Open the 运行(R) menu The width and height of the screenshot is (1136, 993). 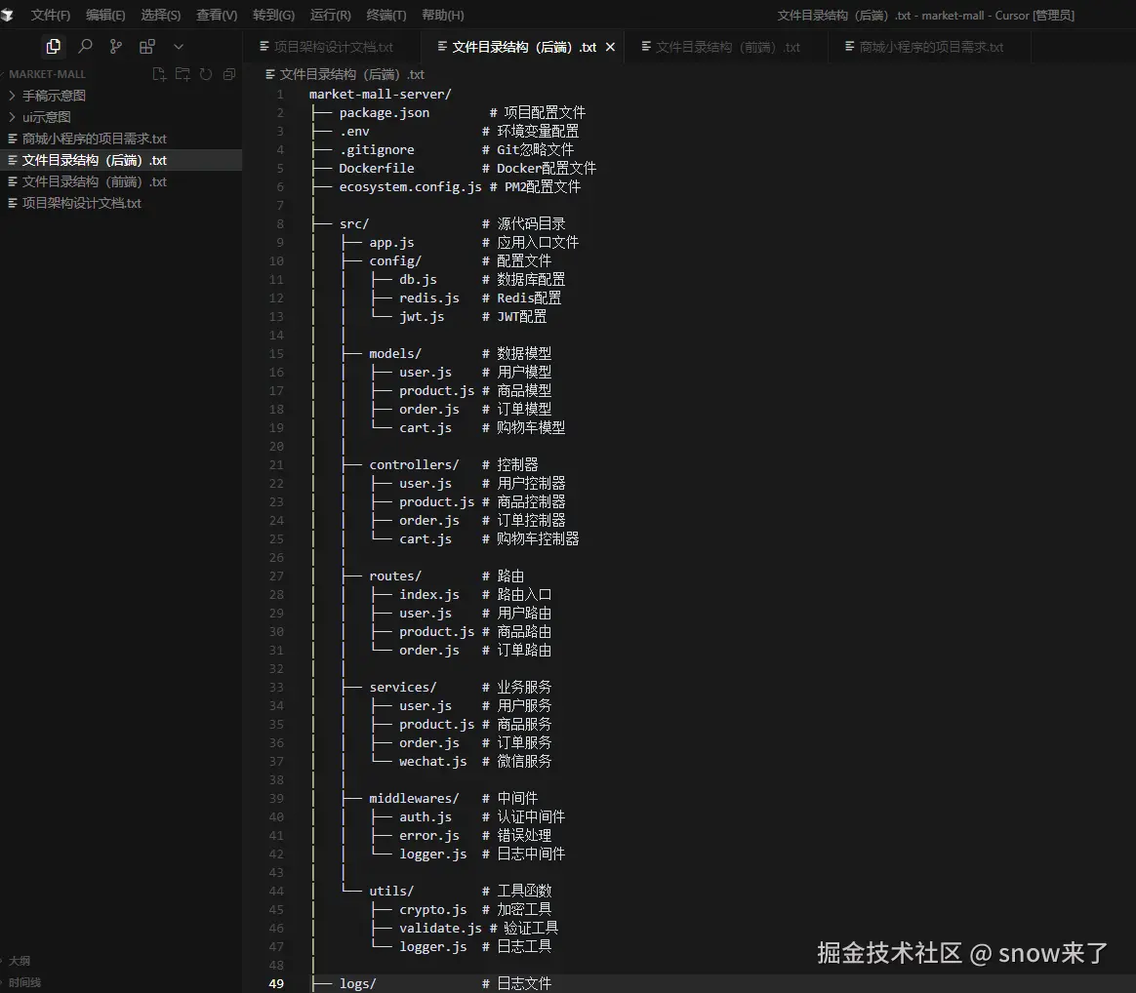coord(331,15)
